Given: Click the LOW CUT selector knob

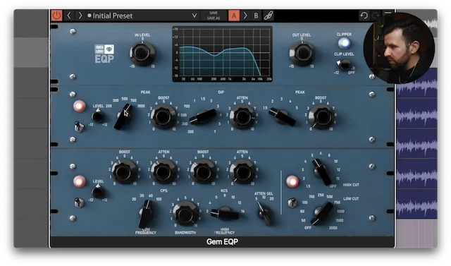Looking at the screenshot, I should point(321,214).
